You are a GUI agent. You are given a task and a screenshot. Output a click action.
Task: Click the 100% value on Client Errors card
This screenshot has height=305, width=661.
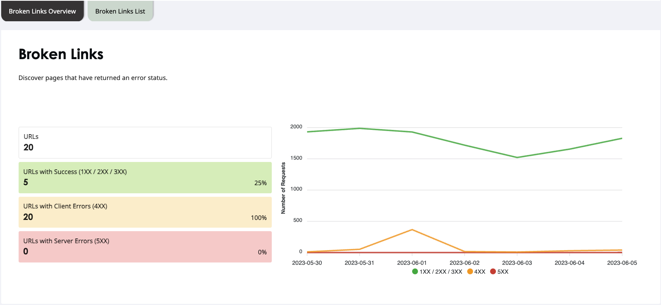(x=259, y=218)
